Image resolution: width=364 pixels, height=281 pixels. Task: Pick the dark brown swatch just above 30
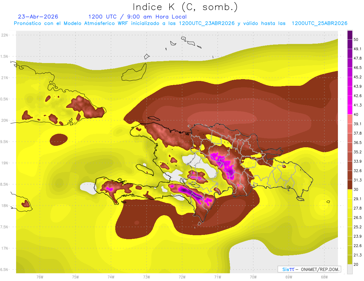pos(350,185)
